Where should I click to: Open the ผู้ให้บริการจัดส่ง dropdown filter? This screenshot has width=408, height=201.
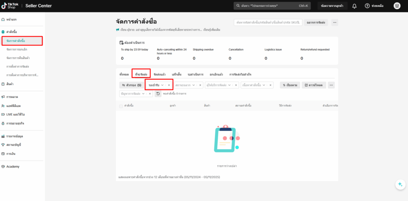(218, 85)
